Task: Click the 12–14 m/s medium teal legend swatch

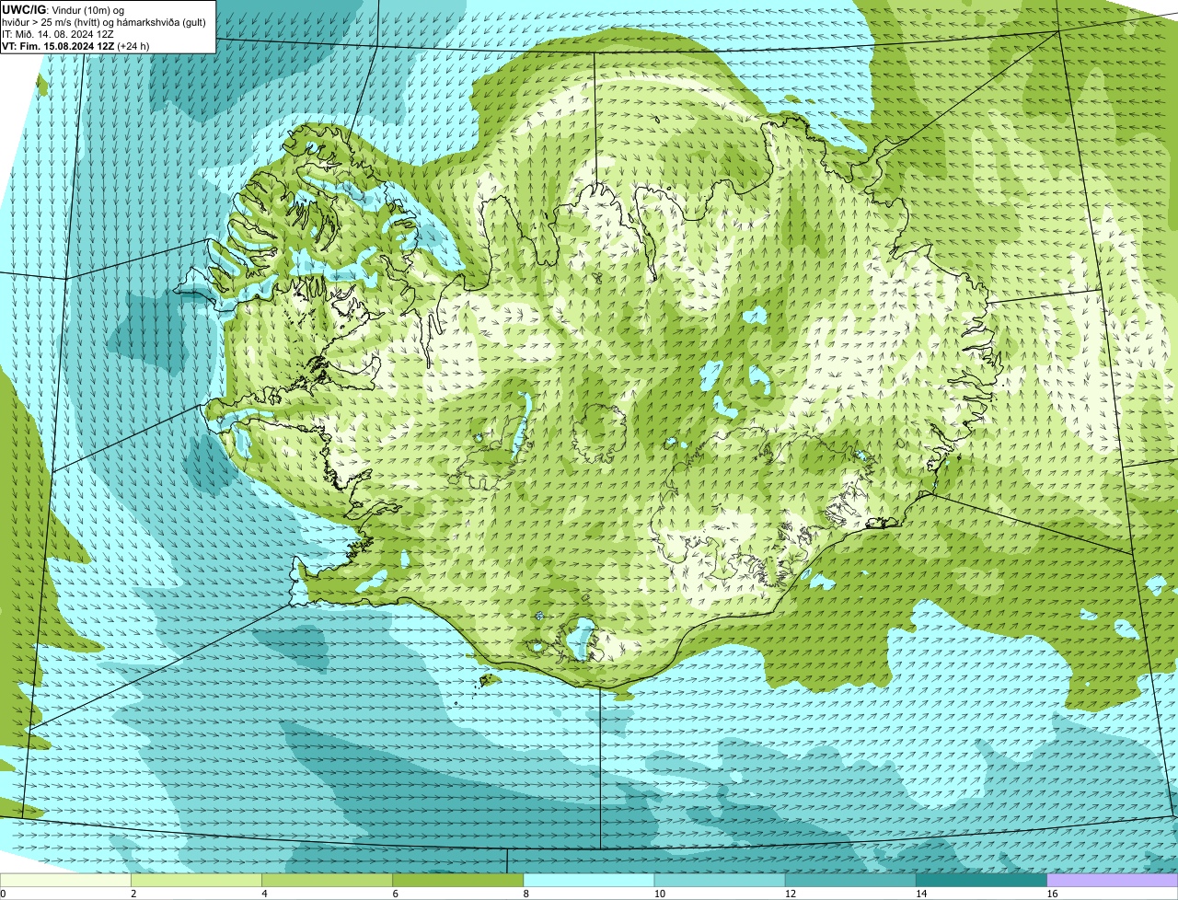Action: coord(850,881)
